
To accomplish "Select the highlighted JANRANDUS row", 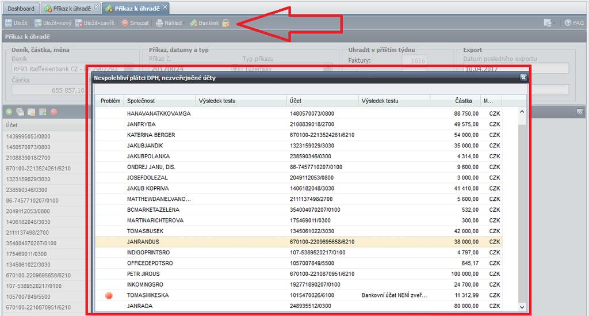I will (299, 242).
